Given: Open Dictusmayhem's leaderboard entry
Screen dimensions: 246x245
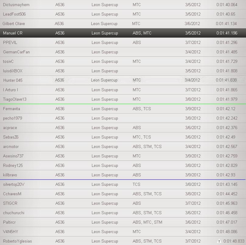Looking at the screenshot, I should click(16, 5).
